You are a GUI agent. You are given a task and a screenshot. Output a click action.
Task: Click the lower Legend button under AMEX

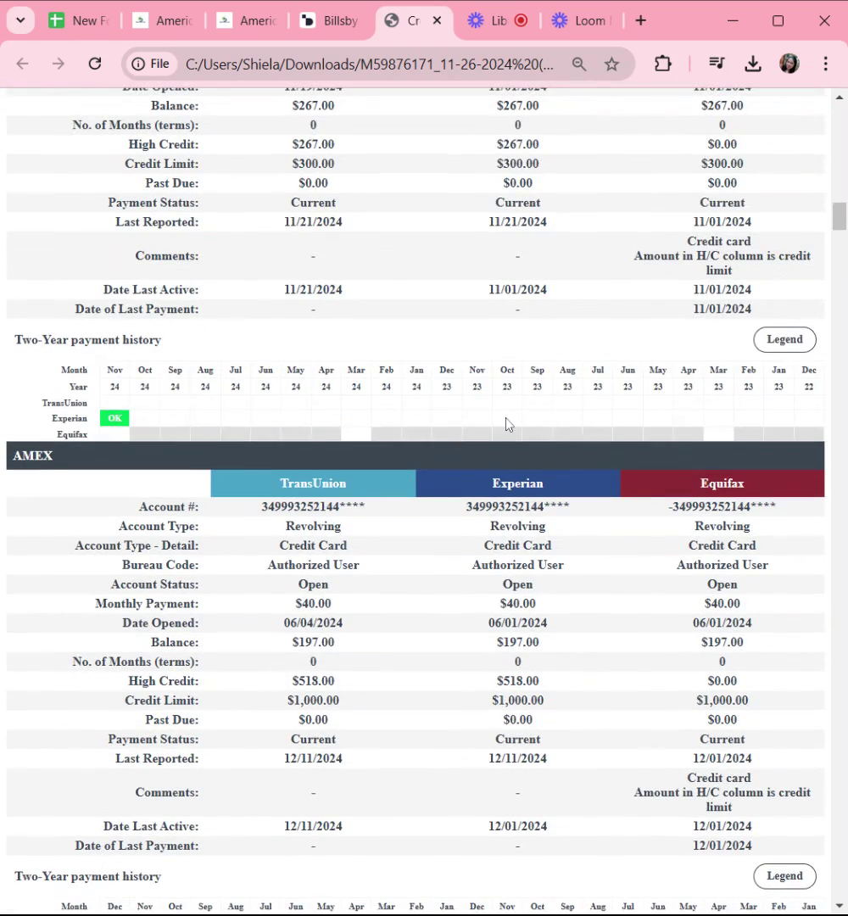784,875
